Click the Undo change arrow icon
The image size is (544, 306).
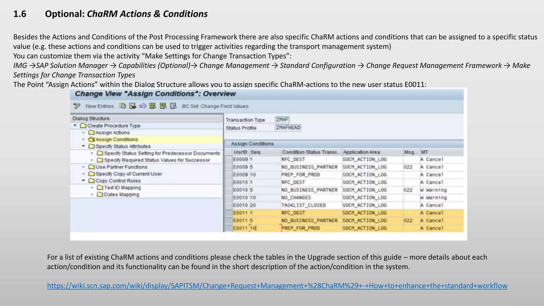143,106
